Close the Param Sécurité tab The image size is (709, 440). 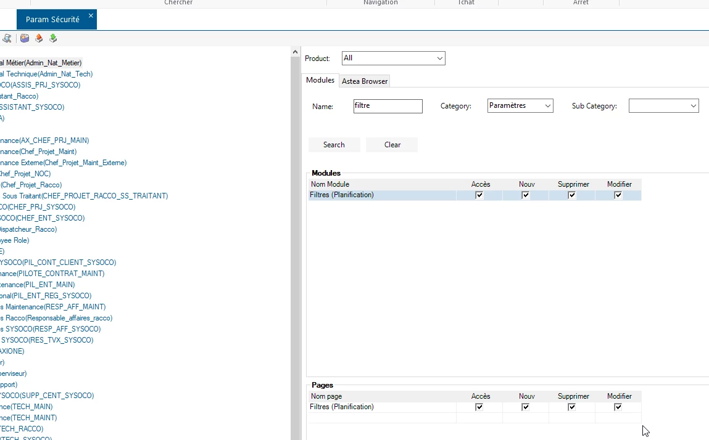pos(91,16)
